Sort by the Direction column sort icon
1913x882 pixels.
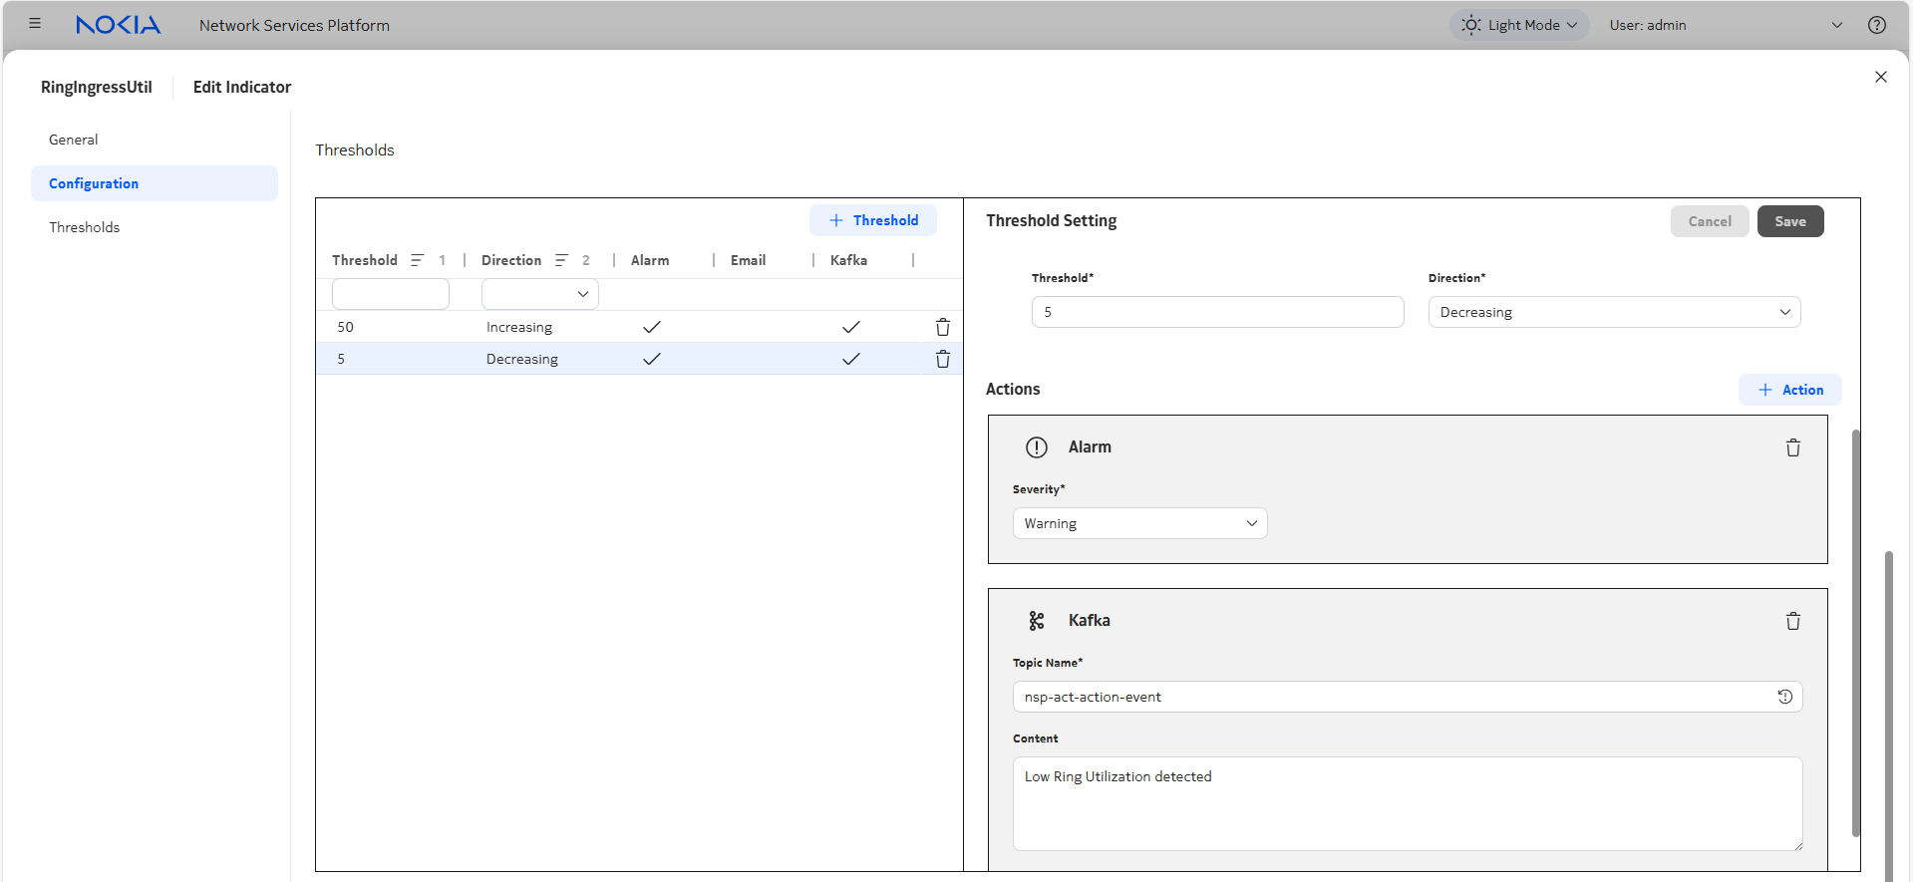point(561,260)
